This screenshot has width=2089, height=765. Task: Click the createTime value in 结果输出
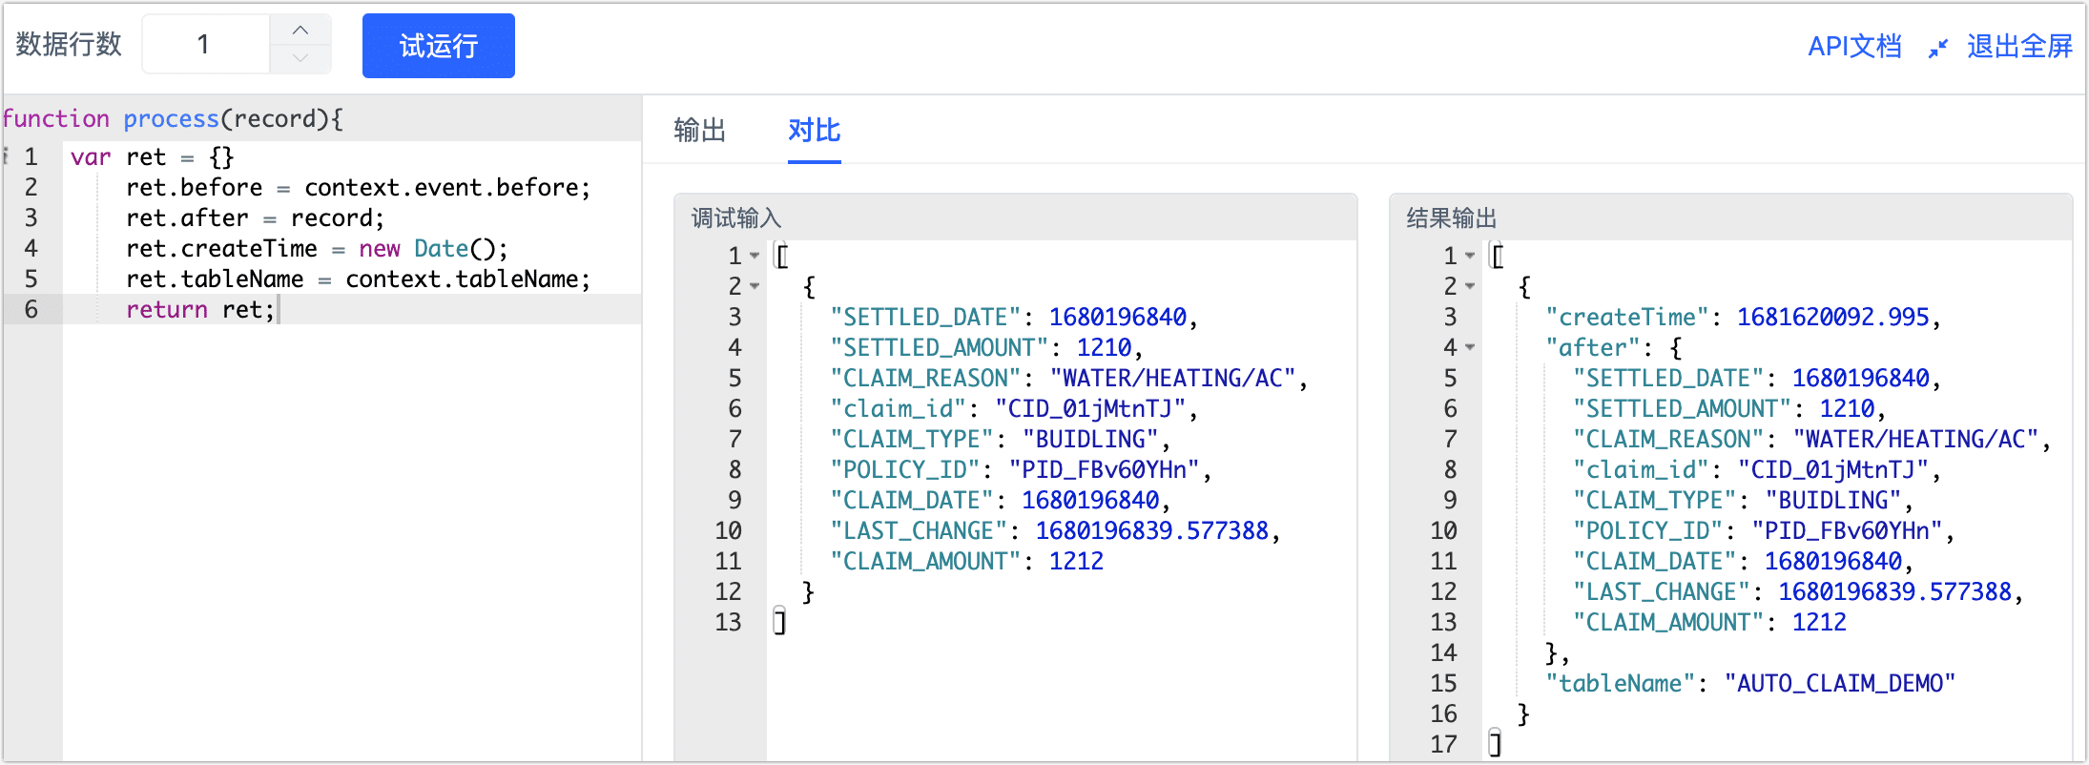1832,318
